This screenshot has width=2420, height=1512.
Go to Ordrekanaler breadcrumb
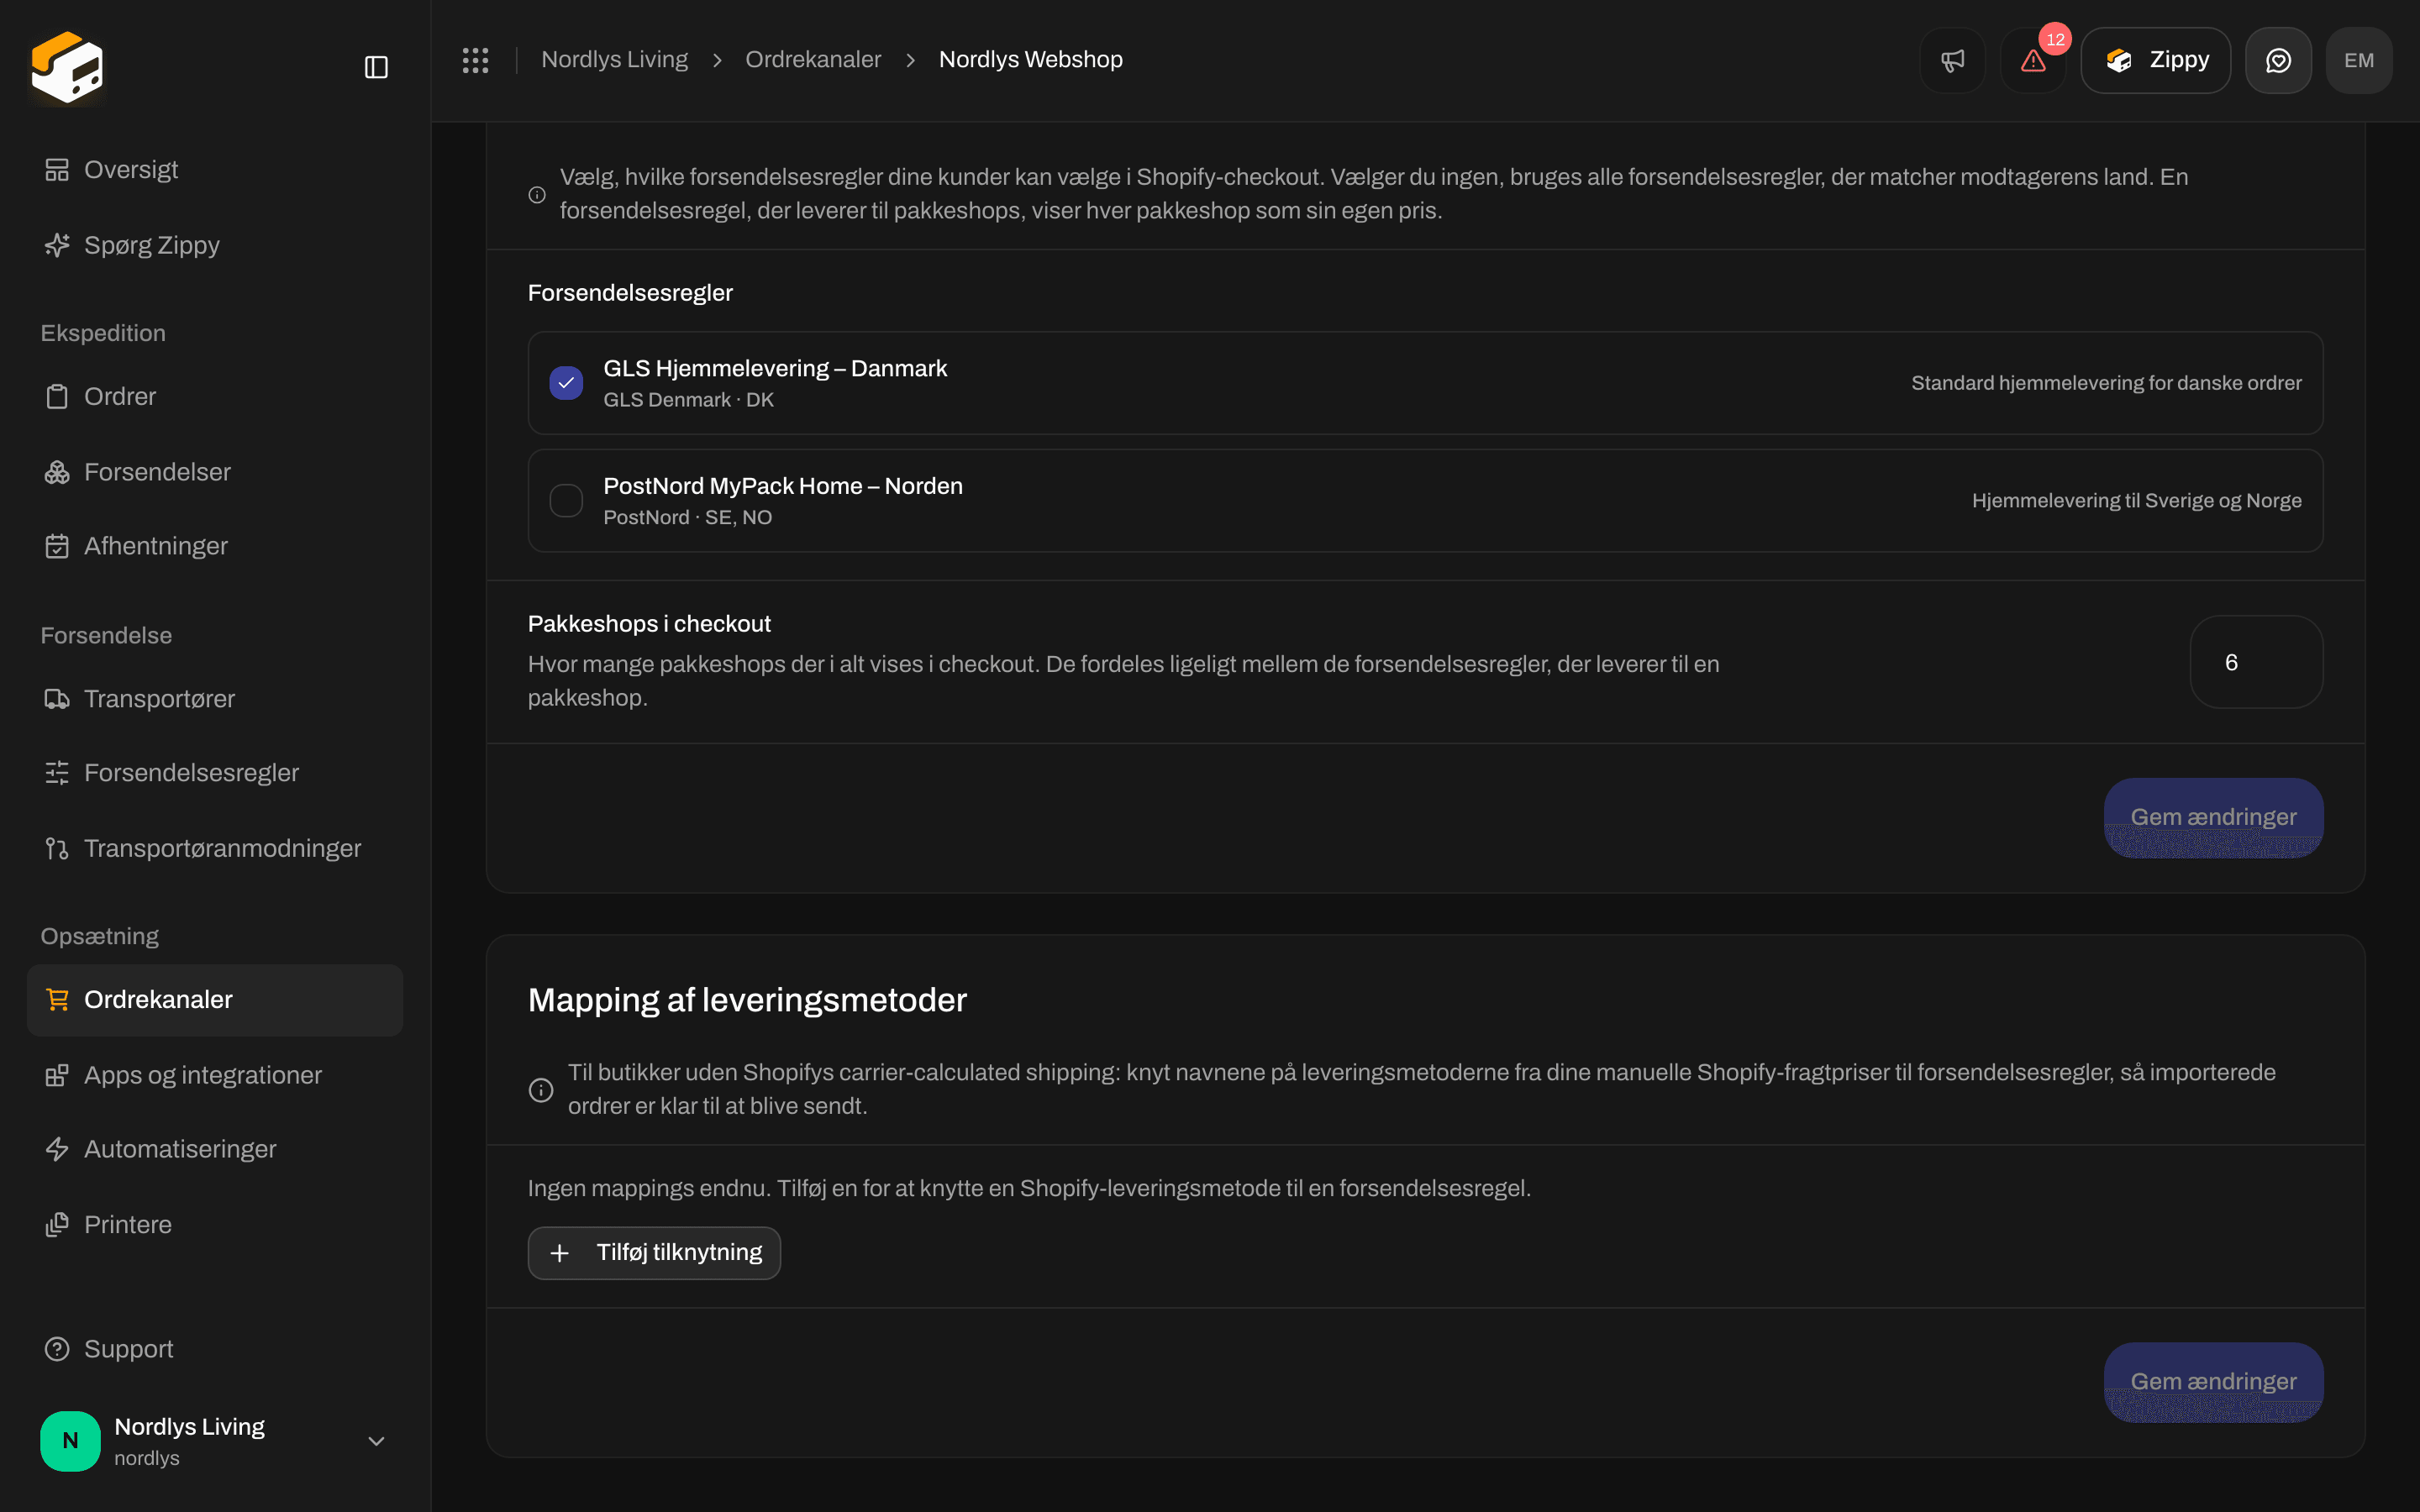pyautogui.click(x=813, y=60)
